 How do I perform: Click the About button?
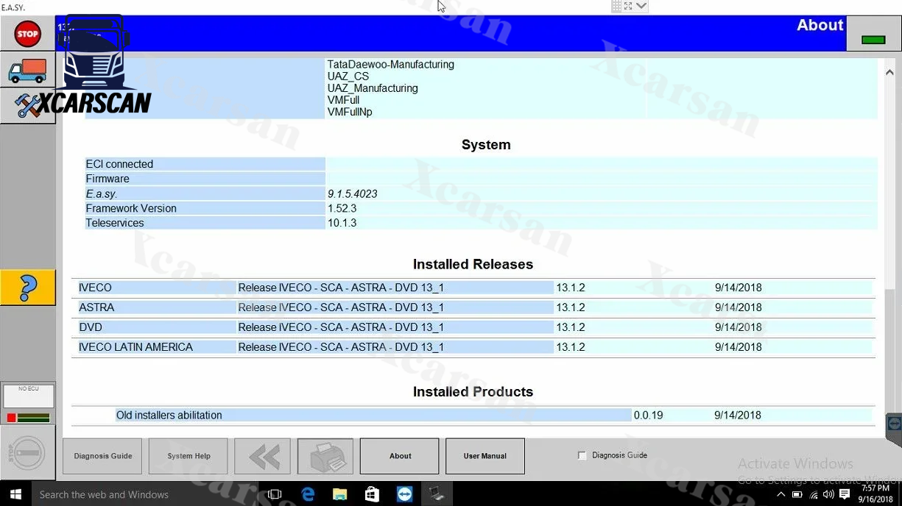click(400, 456)
